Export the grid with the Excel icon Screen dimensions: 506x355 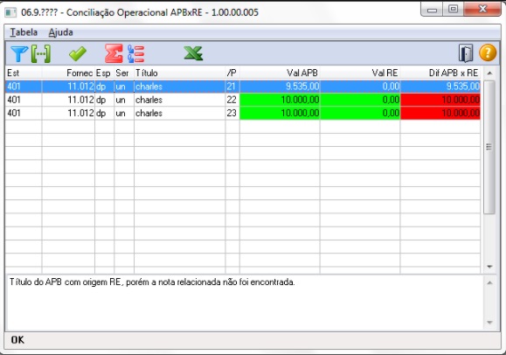coord(193,53)
